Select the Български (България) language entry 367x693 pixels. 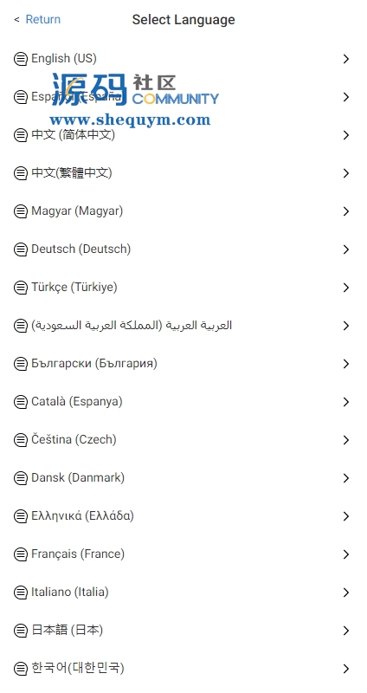click(x=183, y=364)
